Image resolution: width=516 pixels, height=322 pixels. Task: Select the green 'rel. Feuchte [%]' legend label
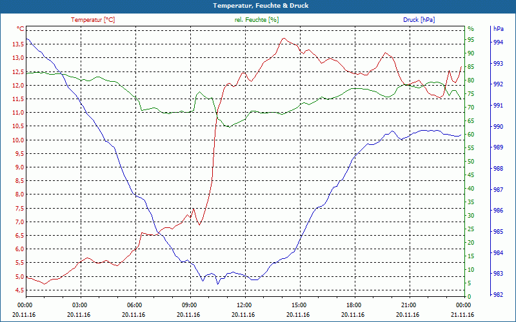(x=257, y=20)
